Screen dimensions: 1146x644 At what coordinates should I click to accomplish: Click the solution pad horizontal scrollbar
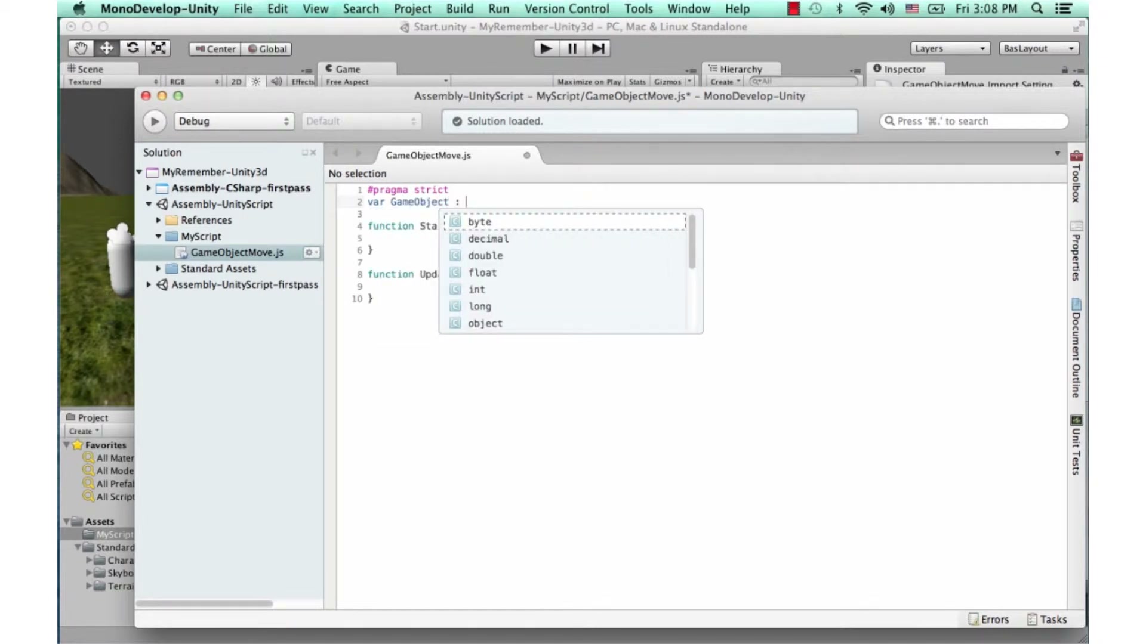(204, 603)
